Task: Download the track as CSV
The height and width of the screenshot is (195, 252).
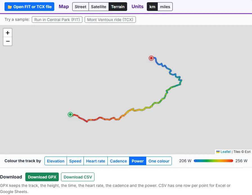Action: [x=78, y=177]
